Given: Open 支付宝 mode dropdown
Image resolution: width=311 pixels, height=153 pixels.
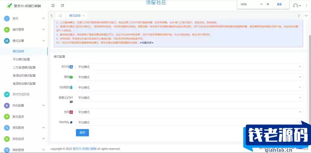Looking at the screenshot, I should [190, 67].
